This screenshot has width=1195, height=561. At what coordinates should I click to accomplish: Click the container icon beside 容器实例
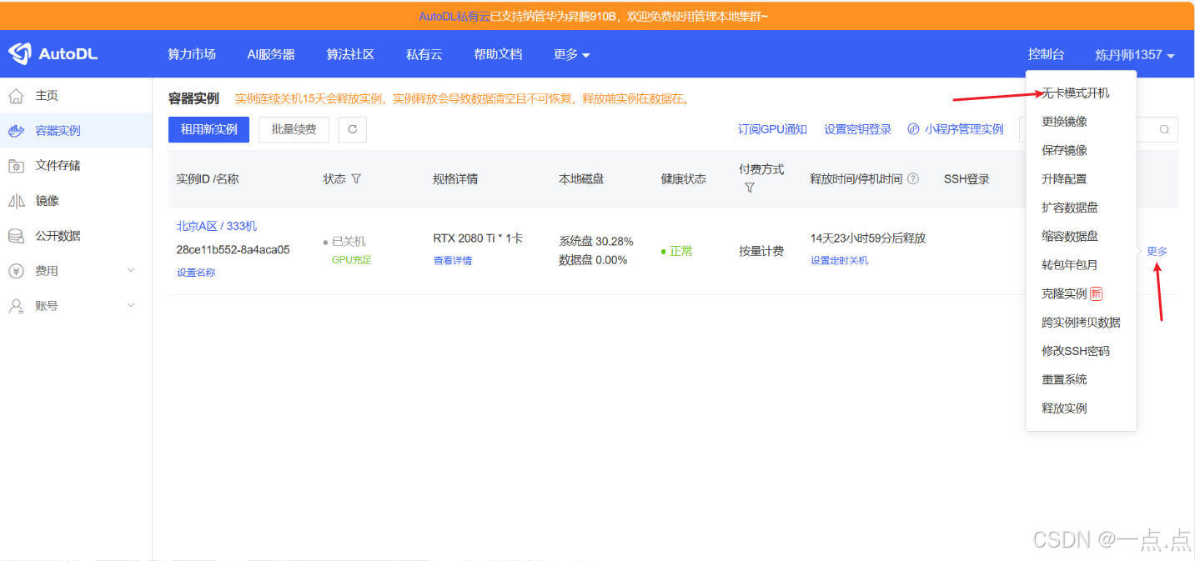point(16,131)
